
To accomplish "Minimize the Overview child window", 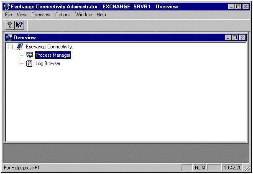I will coord(228,38).
